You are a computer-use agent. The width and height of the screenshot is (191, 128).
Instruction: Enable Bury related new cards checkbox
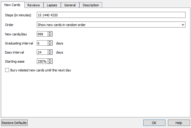point(7,70)
